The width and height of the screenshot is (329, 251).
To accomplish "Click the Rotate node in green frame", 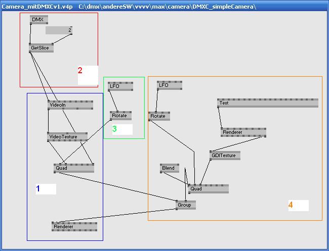I will pos(120,116).
